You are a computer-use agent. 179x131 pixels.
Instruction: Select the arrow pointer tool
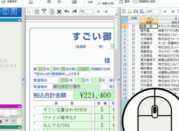click(x=29, y=11)
